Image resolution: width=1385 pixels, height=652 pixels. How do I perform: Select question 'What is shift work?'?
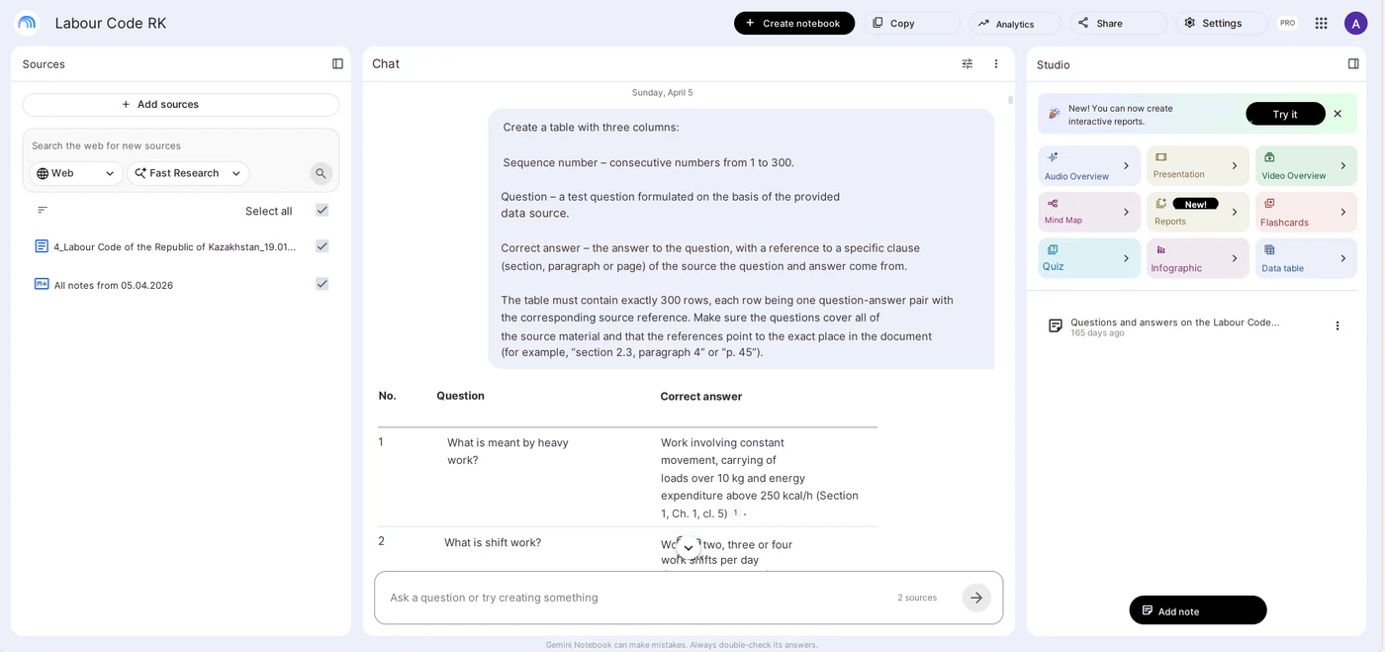[493, 542]
